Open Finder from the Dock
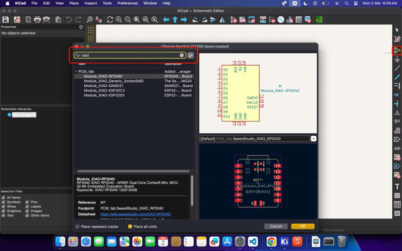The image size is (402, 251). [x=60, y=241]
